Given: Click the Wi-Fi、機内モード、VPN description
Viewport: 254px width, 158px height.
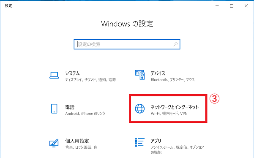Looking at the screenshot, I should coord(169,114).
